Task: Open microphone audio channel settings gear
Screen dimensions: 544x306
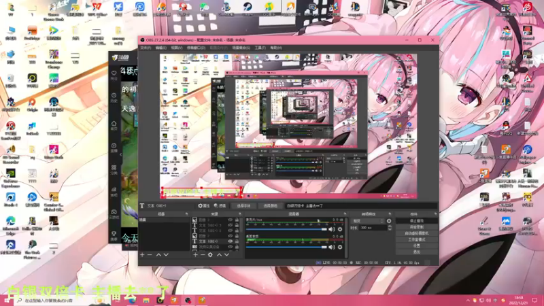Action: tap(340, 229)
